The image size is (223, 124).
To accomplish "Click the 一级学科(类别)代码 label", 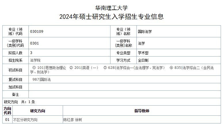I will pyautogui.click(x=16, y=43).
